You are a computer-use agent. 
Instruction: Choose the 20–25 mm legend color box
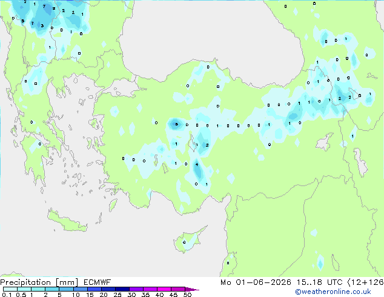pos(108,289)
